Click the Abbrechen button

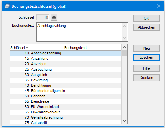(x=147, y=27)
